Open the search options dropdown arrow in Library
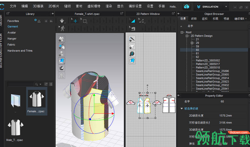 (41, 84)
